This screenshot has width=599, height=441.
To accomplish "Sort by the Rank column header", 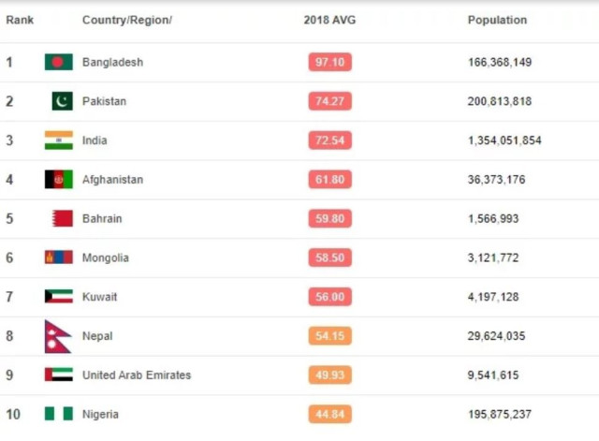I will point(20,20).
